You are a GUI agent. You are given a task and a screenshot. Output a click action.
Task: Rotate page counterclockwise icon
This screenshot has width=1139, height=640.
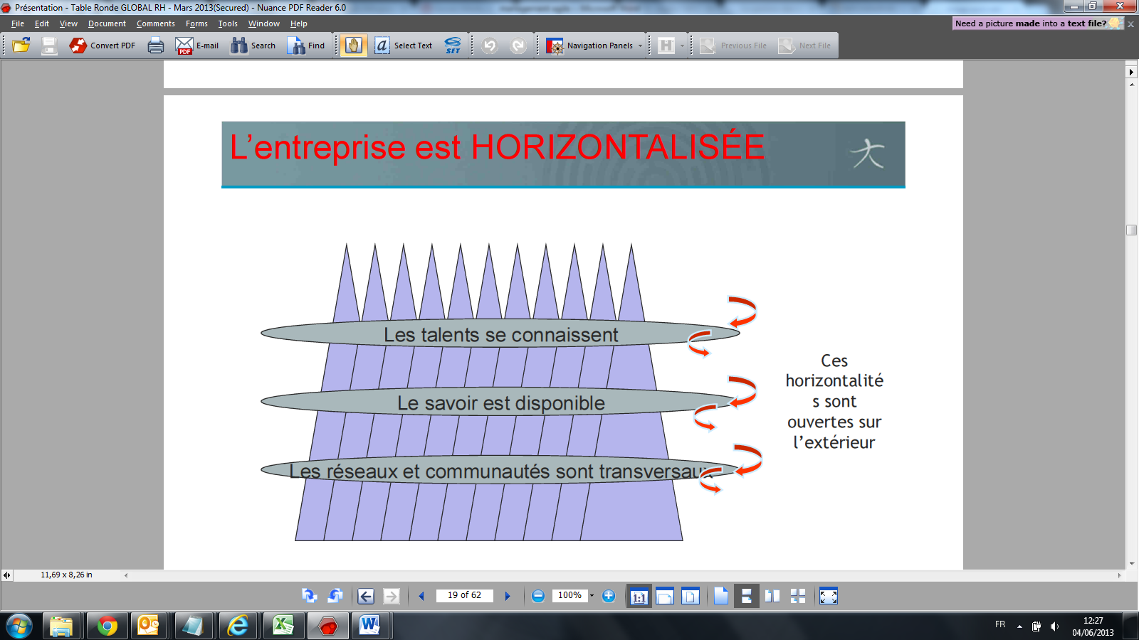335,596
